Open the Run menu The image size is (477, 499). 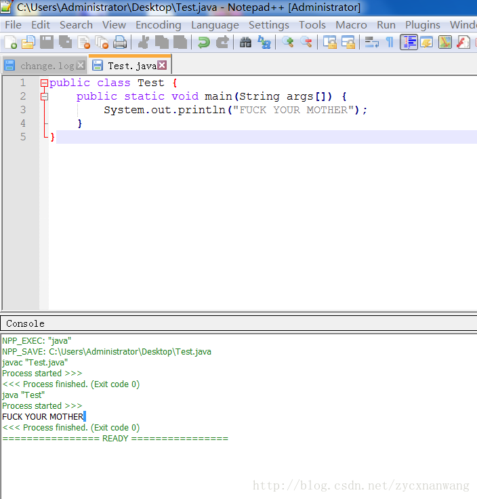click(386, 25)
